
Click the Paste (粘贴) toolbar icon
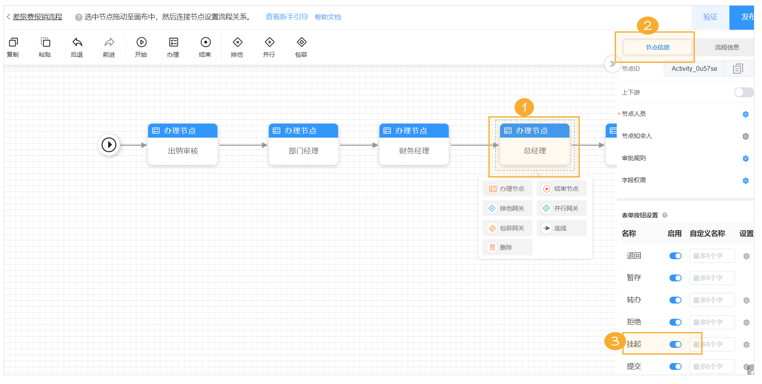pos(45,42)
